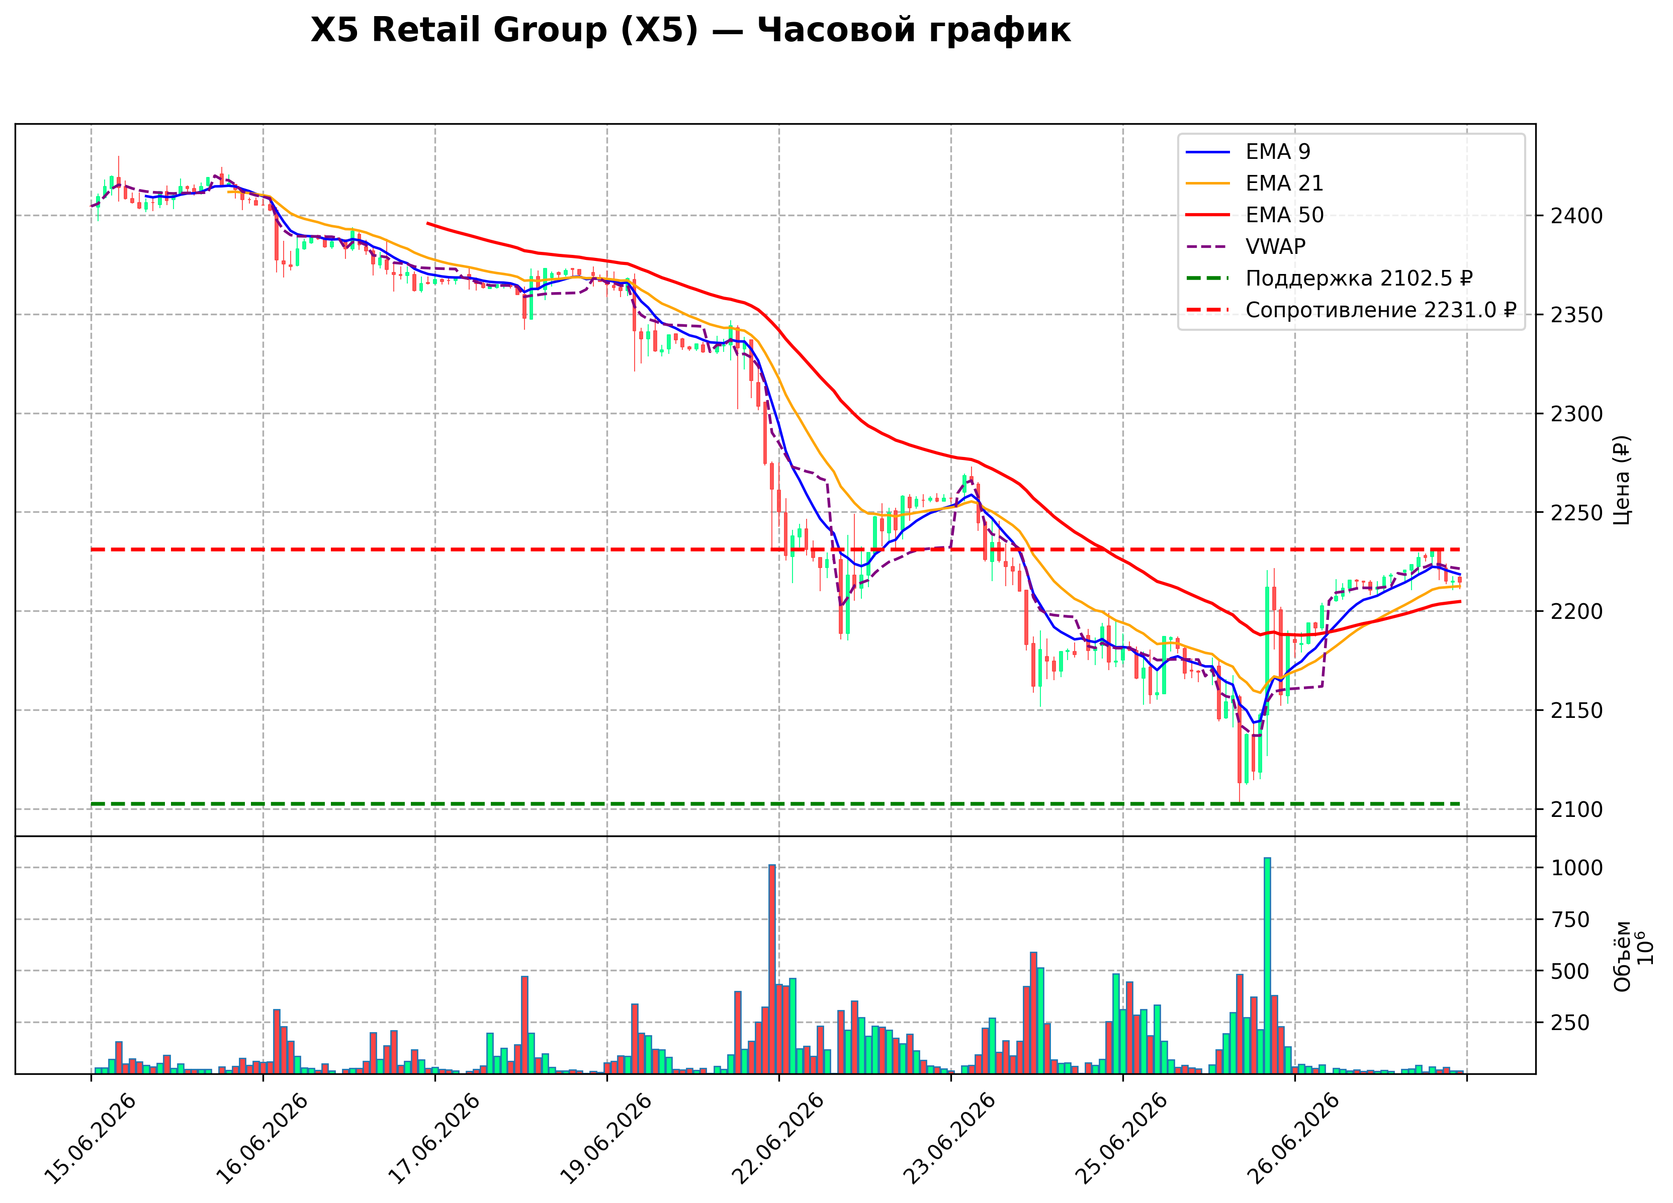Click the 500 volume axis label
Viewport: 1673px width, 1203px height.
[x=1570, y=971]
